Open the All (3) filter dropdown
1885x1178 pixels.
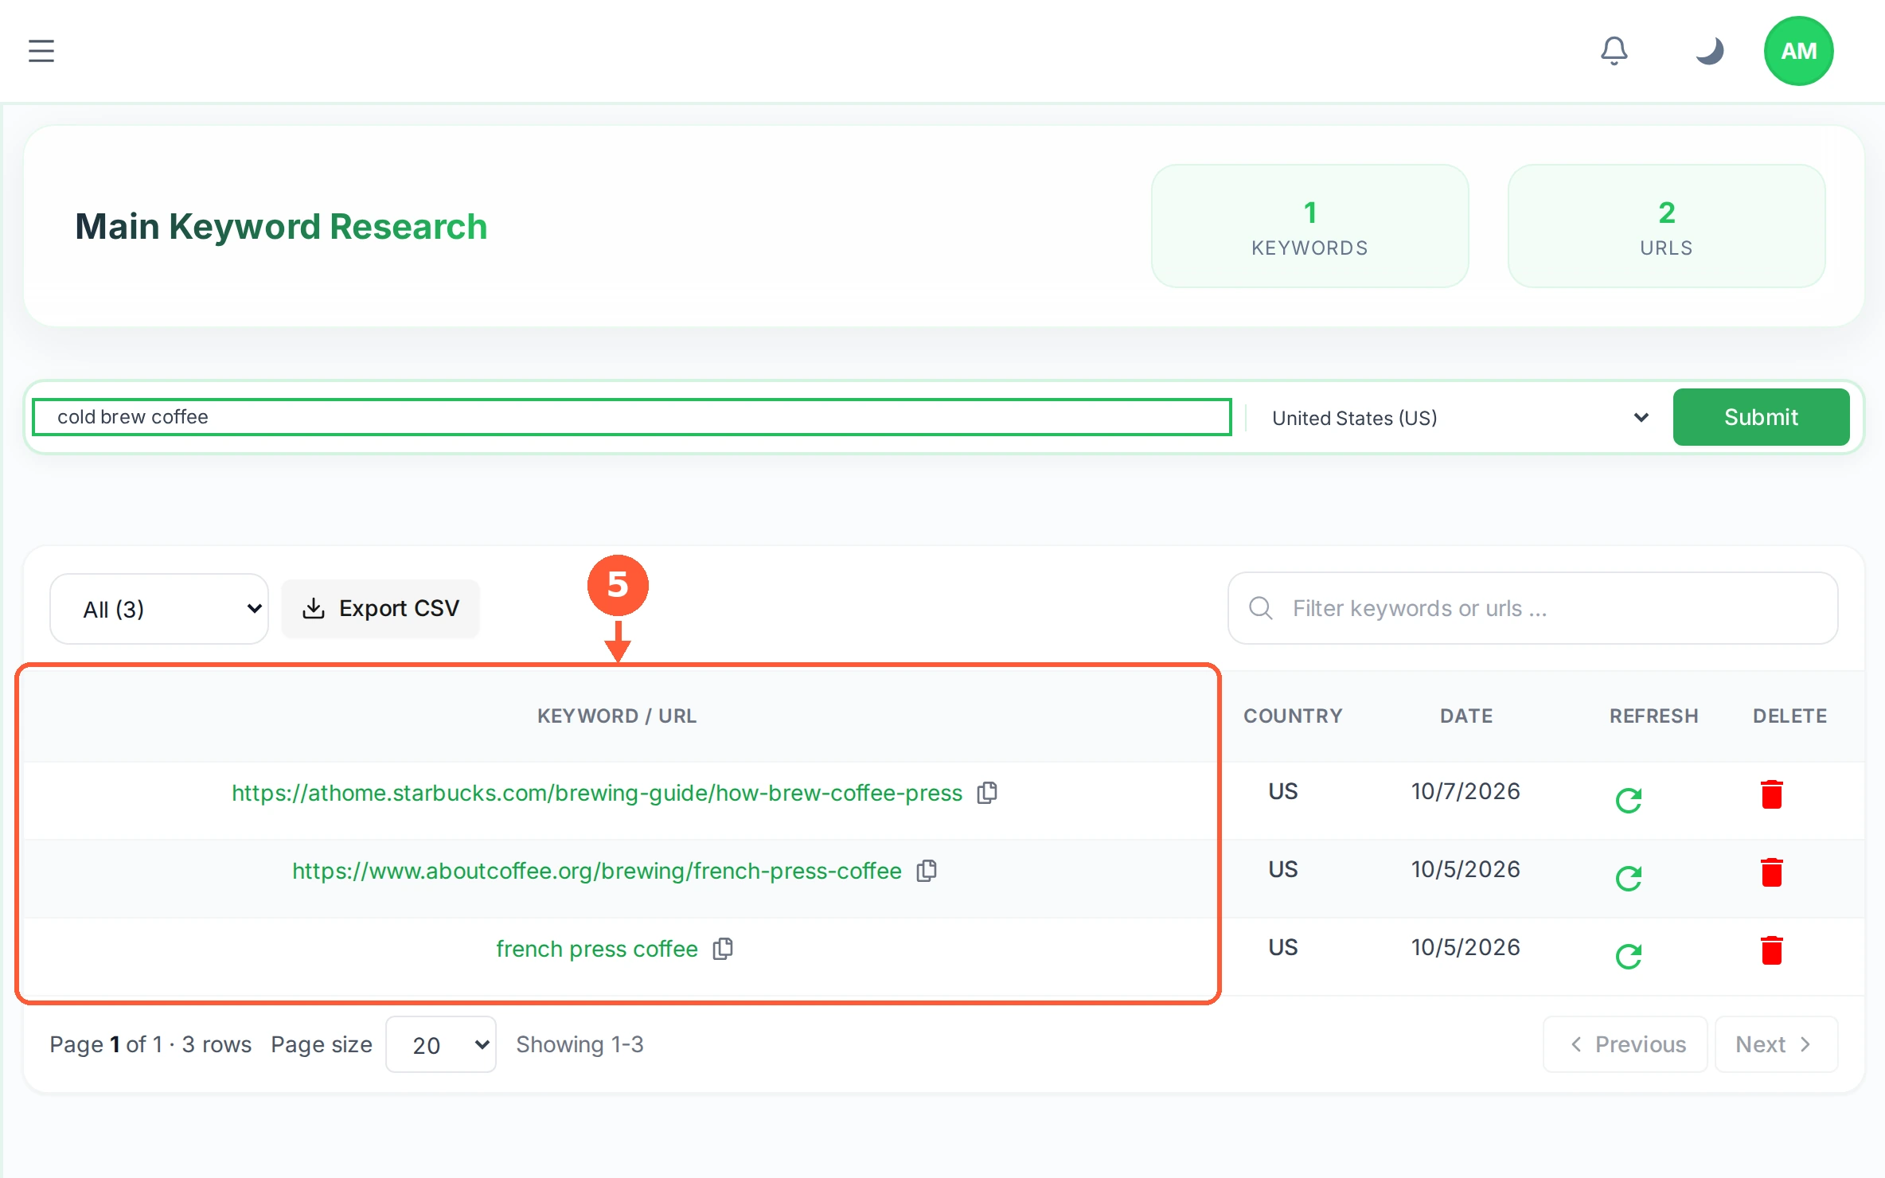(x=159, y=609)
